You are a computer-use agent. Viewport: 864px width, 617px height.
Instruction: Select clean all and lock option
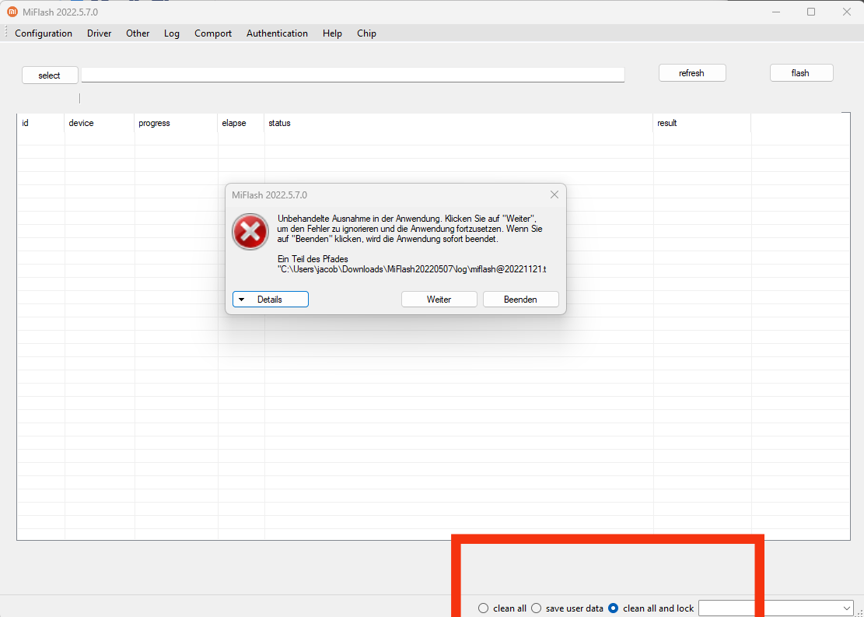tap(614, 608)
